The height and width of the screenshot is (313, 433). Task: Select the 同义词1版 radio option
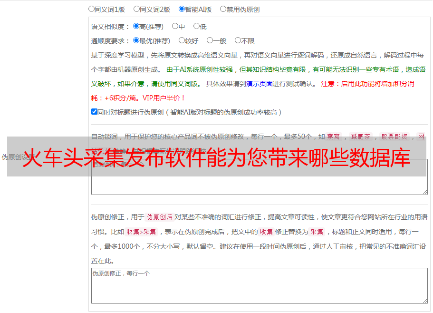point(91,9)
